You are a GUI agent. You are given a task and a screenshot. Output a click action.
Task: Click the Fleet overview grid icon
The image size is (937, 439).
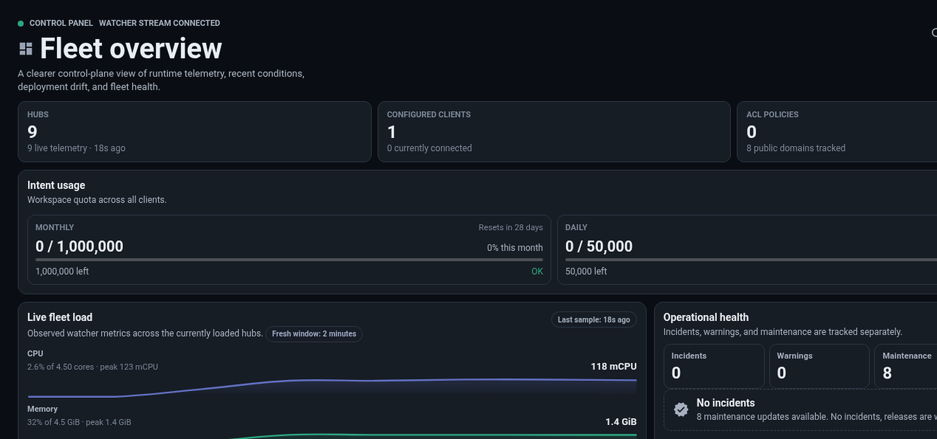click(x=26, y=49)
